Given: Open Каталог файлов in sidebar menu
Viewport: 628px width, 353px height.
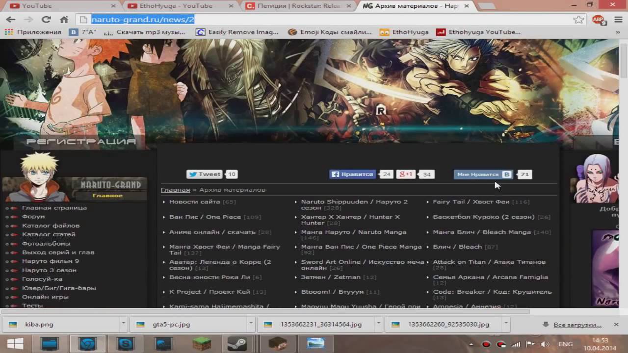Looking at the screenshot, I should click(x=51, y=226).
